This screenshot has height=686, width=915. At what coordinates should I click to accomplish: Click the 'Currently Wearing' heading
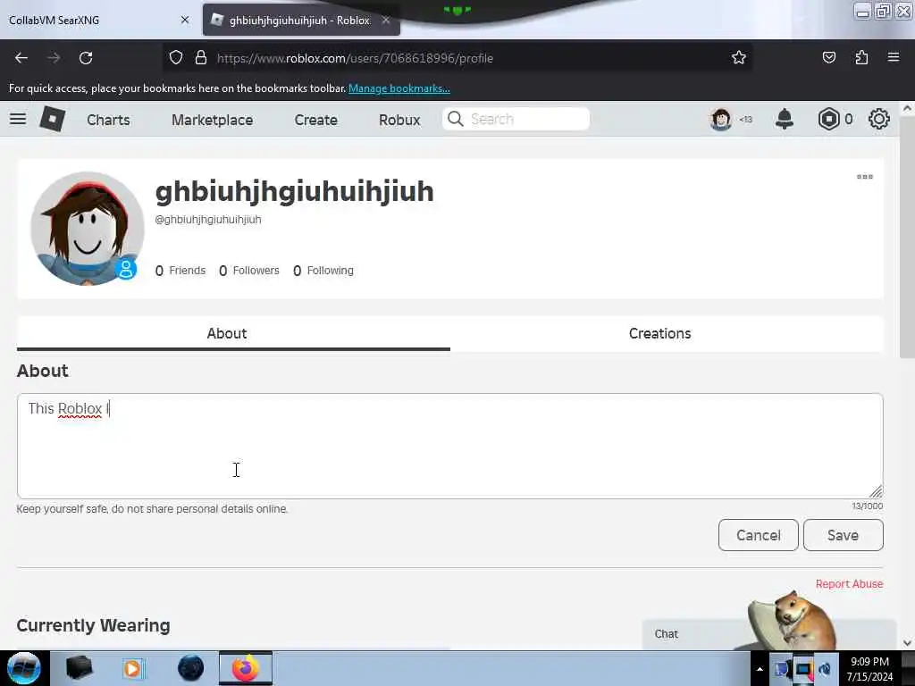coord(93,625)
